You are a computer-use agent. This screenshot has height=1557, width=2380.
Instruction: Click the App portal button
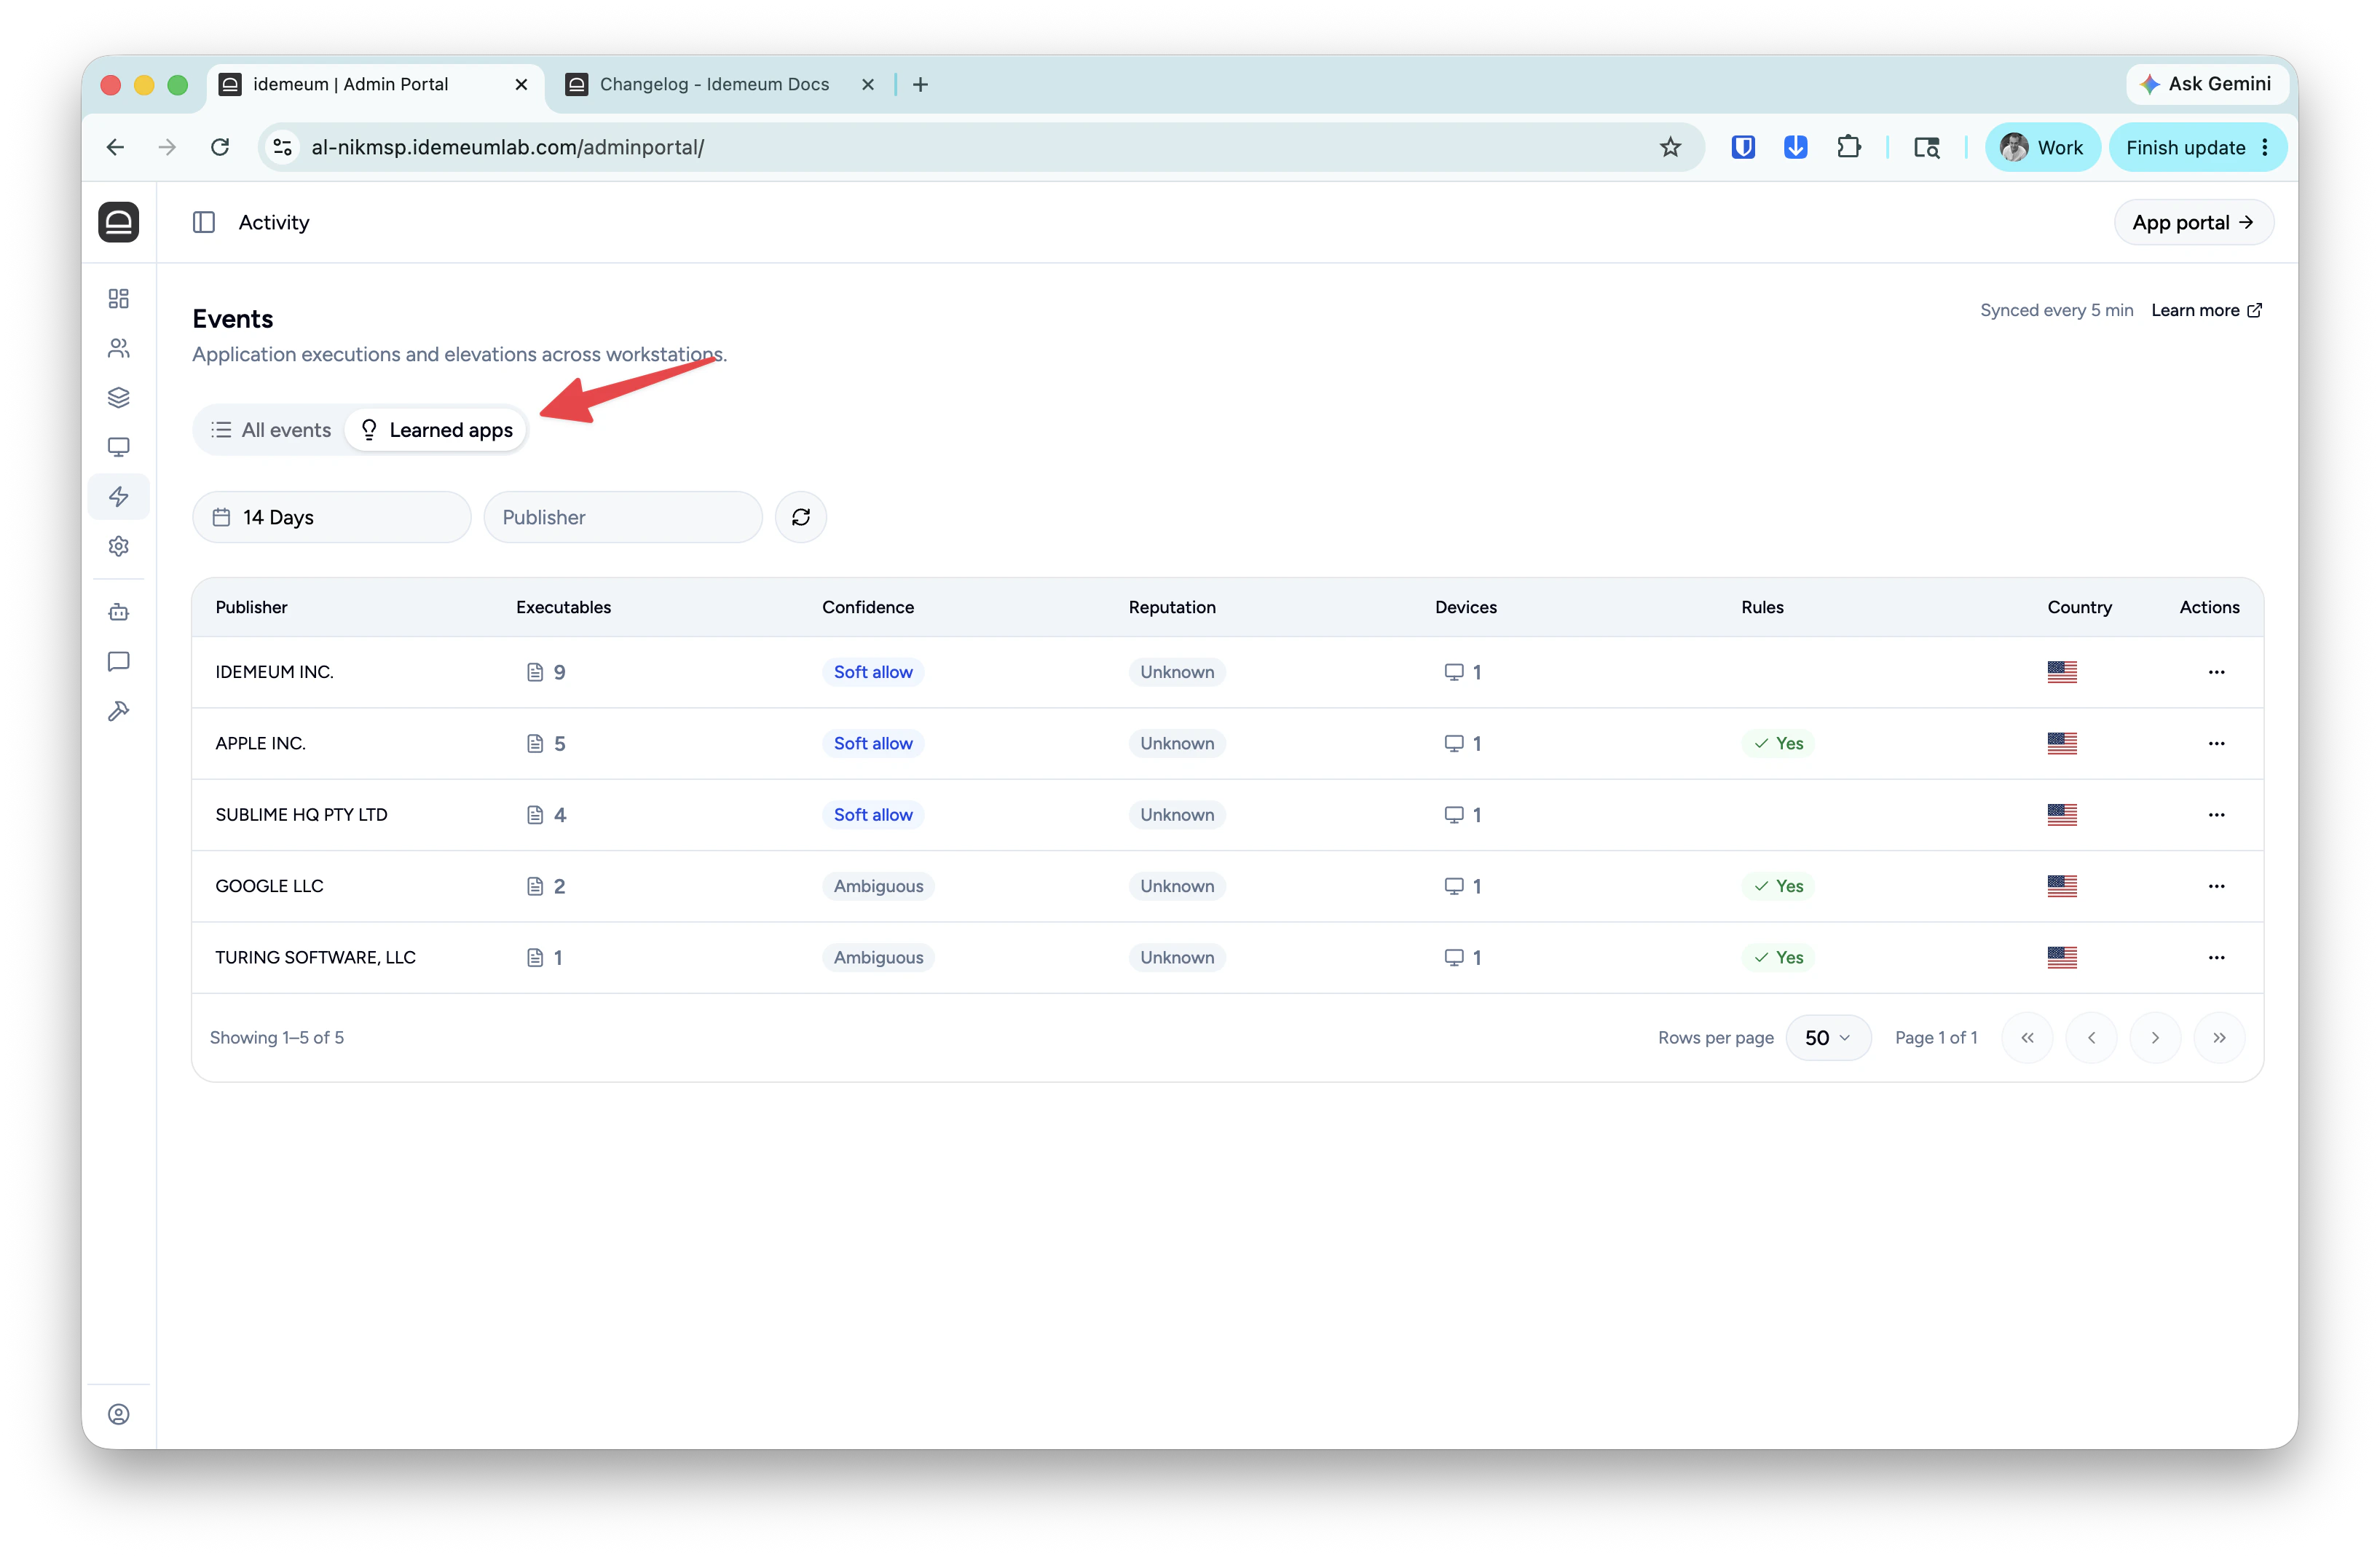coord(2193,222)
